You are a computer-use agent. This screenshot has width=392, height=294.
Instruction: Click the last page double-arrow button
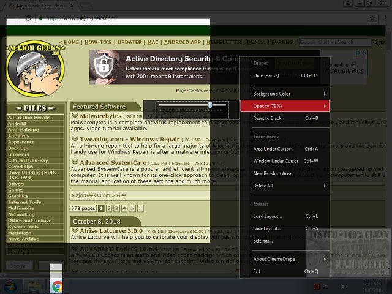click(140, 208)
